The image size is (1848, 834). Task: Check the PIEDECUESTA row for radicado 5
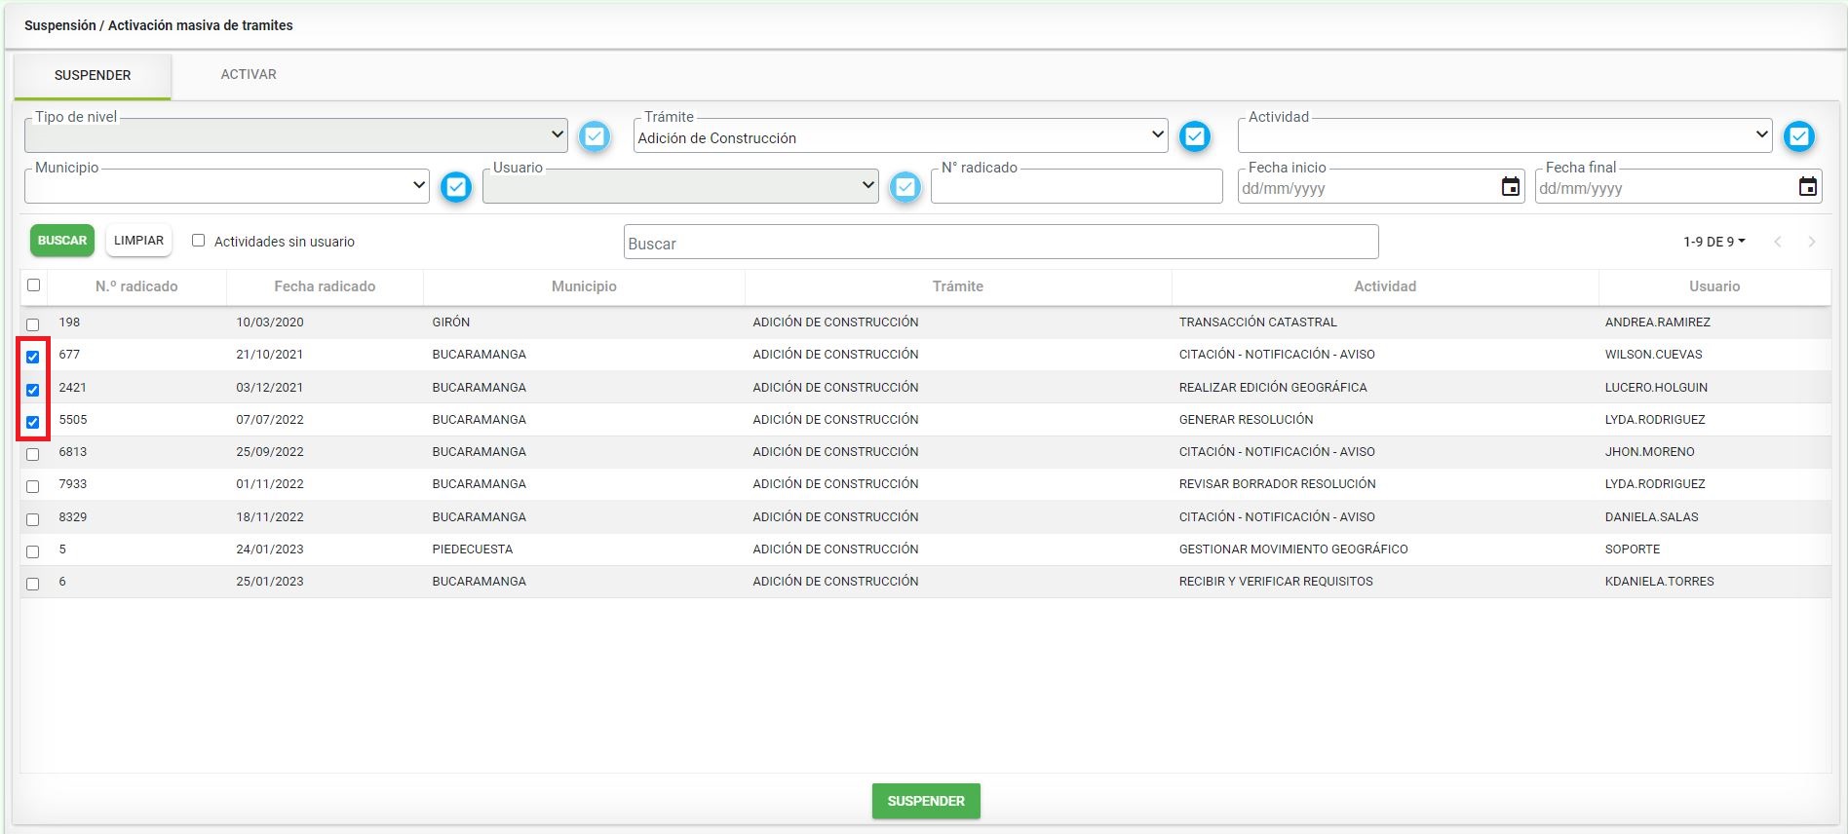point(33,551)
